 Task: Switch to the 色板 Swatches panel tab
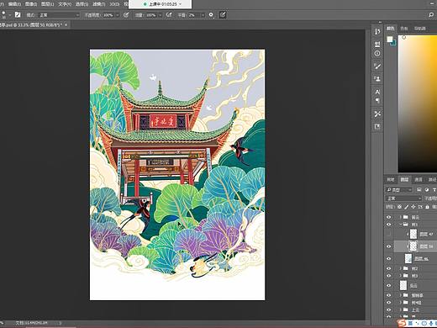[404, 29]
